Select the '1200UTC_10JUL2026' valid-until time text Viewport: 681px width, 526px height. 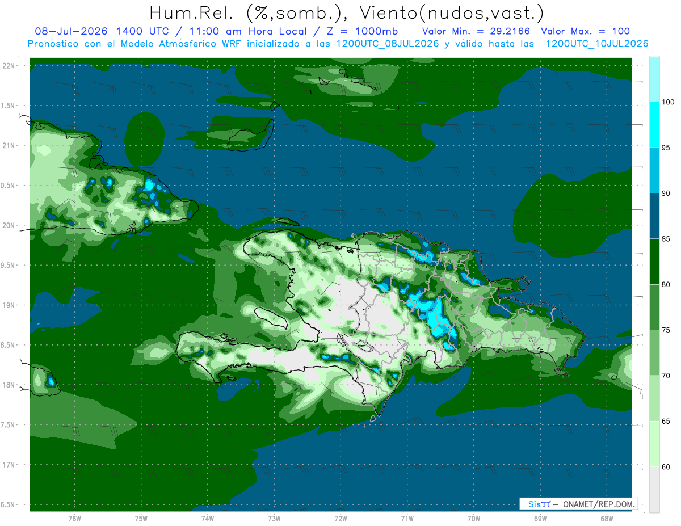coord(596,44)
